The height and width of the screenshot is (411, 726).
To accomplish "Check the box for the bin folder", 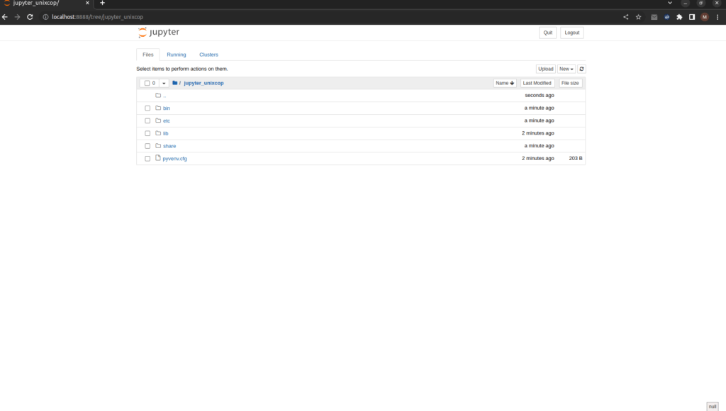I will click(x=147, y=108).
